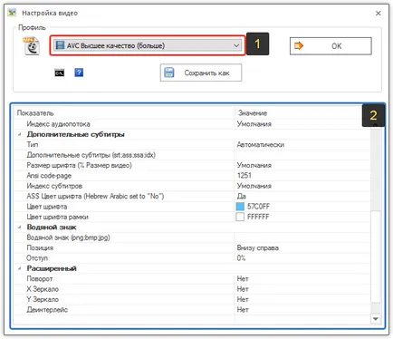Open the AVC Высшее качество profile dropdown
Viewport: 393px width, 339px height.
(148, 45)
